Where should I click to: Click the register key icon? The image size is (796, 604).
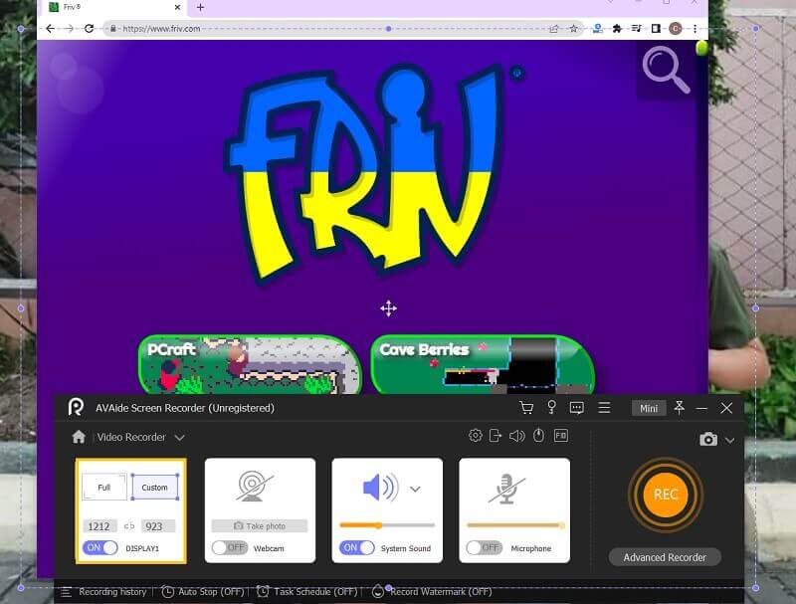[552, 407]
